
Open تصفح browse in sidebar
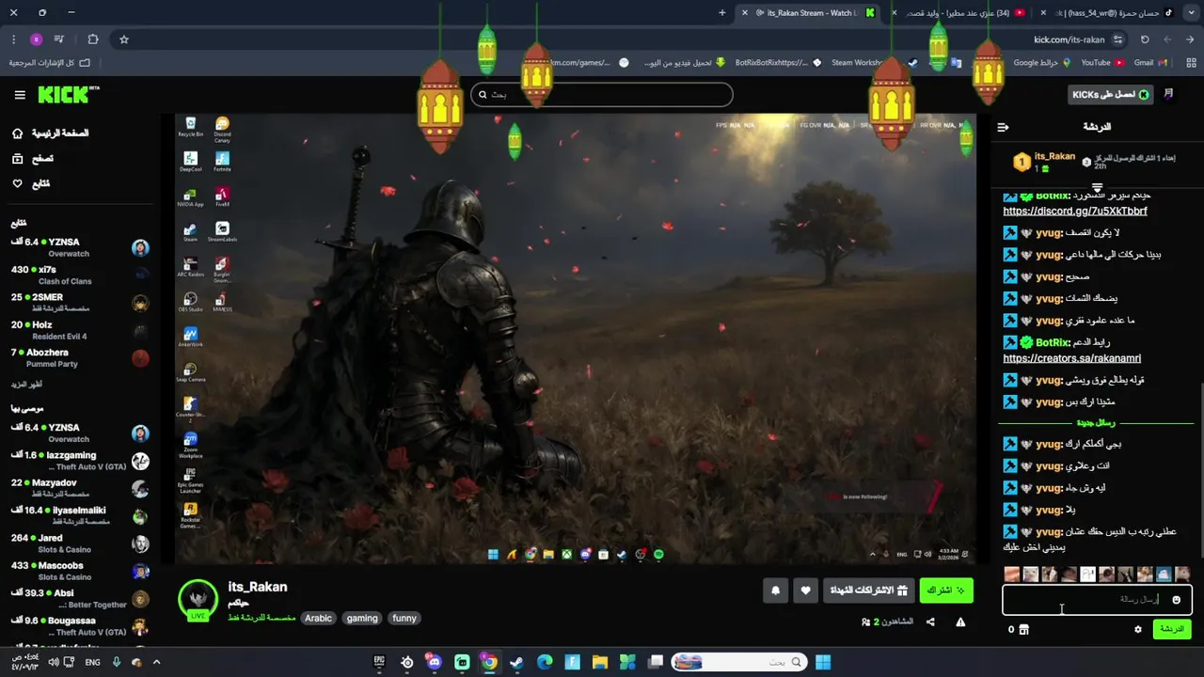coord(32,159)
